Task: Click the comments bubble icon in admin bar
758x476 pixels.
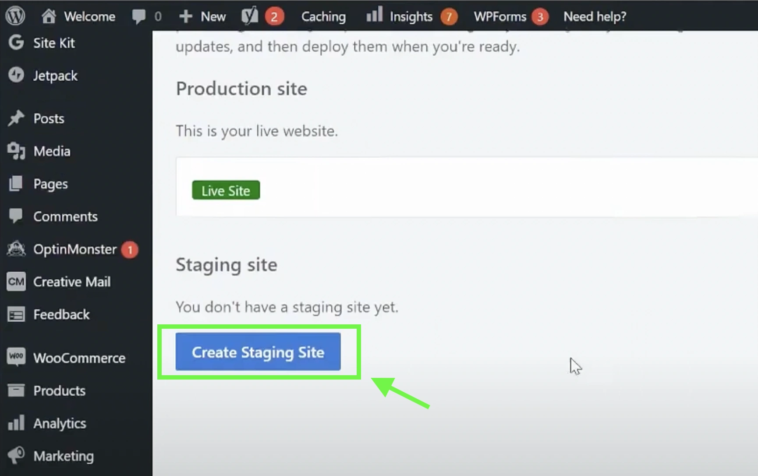Action: 139,17
